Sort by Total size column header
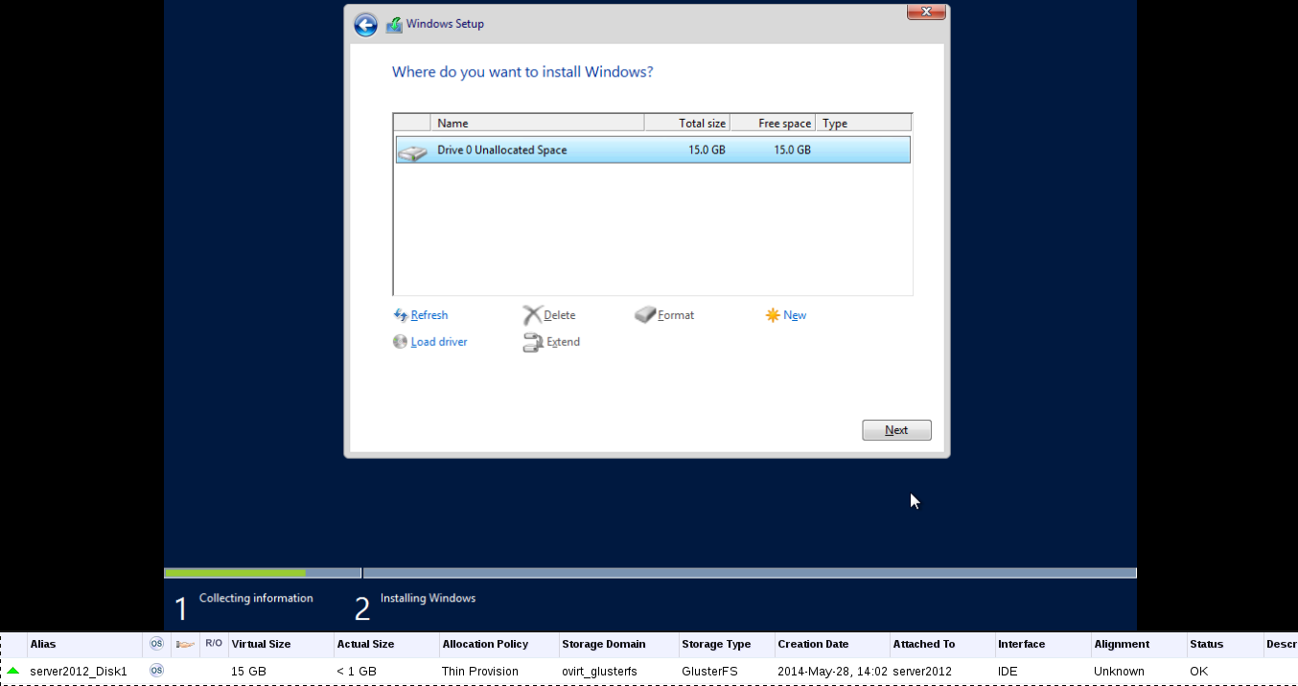This screenshot has height=686, width=1298. 687,124
